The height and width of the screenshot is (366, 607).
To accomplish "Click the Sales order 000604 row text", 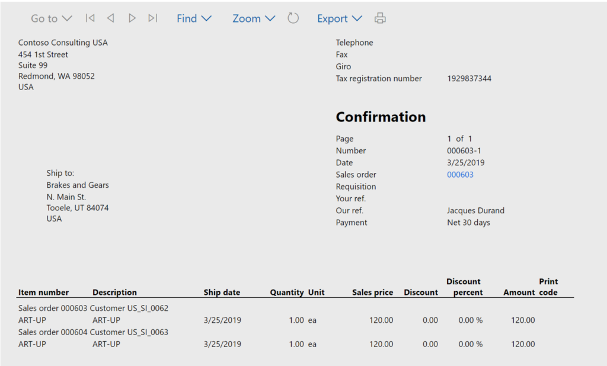I will point(53,332).
